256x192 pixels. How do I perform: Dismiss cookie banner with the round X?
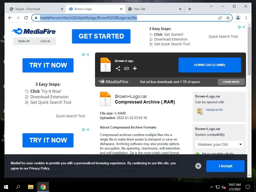coord(198,166)
